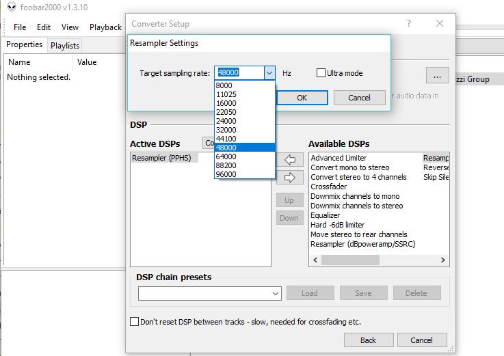504x356 pixels.
Task: Select 44100 in the sampling rate list
Action: click(x=244, y=139)
